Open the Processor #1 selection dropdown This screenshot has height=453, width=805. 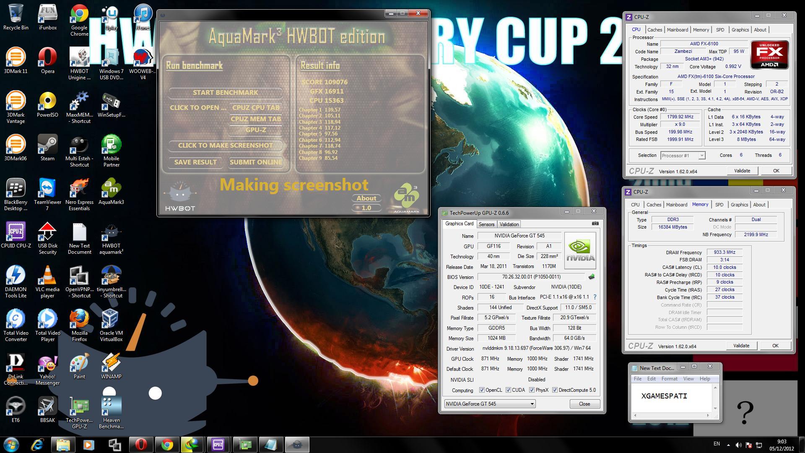(683, 156)
